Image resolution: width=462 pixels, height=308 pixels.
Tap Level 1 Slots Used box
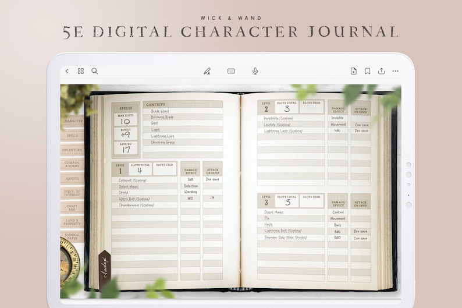(x=165, y=169)
